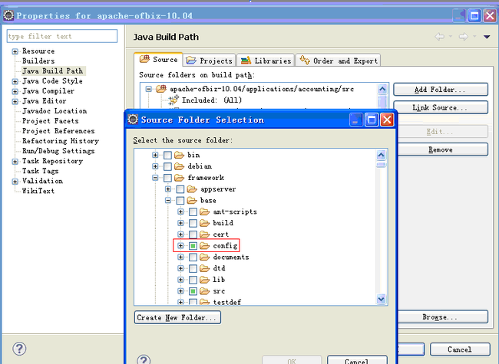Check the ant-scripts folder checkbox
Image resolution: width=499 pixels, height=364 pixels.
[193, 212]
